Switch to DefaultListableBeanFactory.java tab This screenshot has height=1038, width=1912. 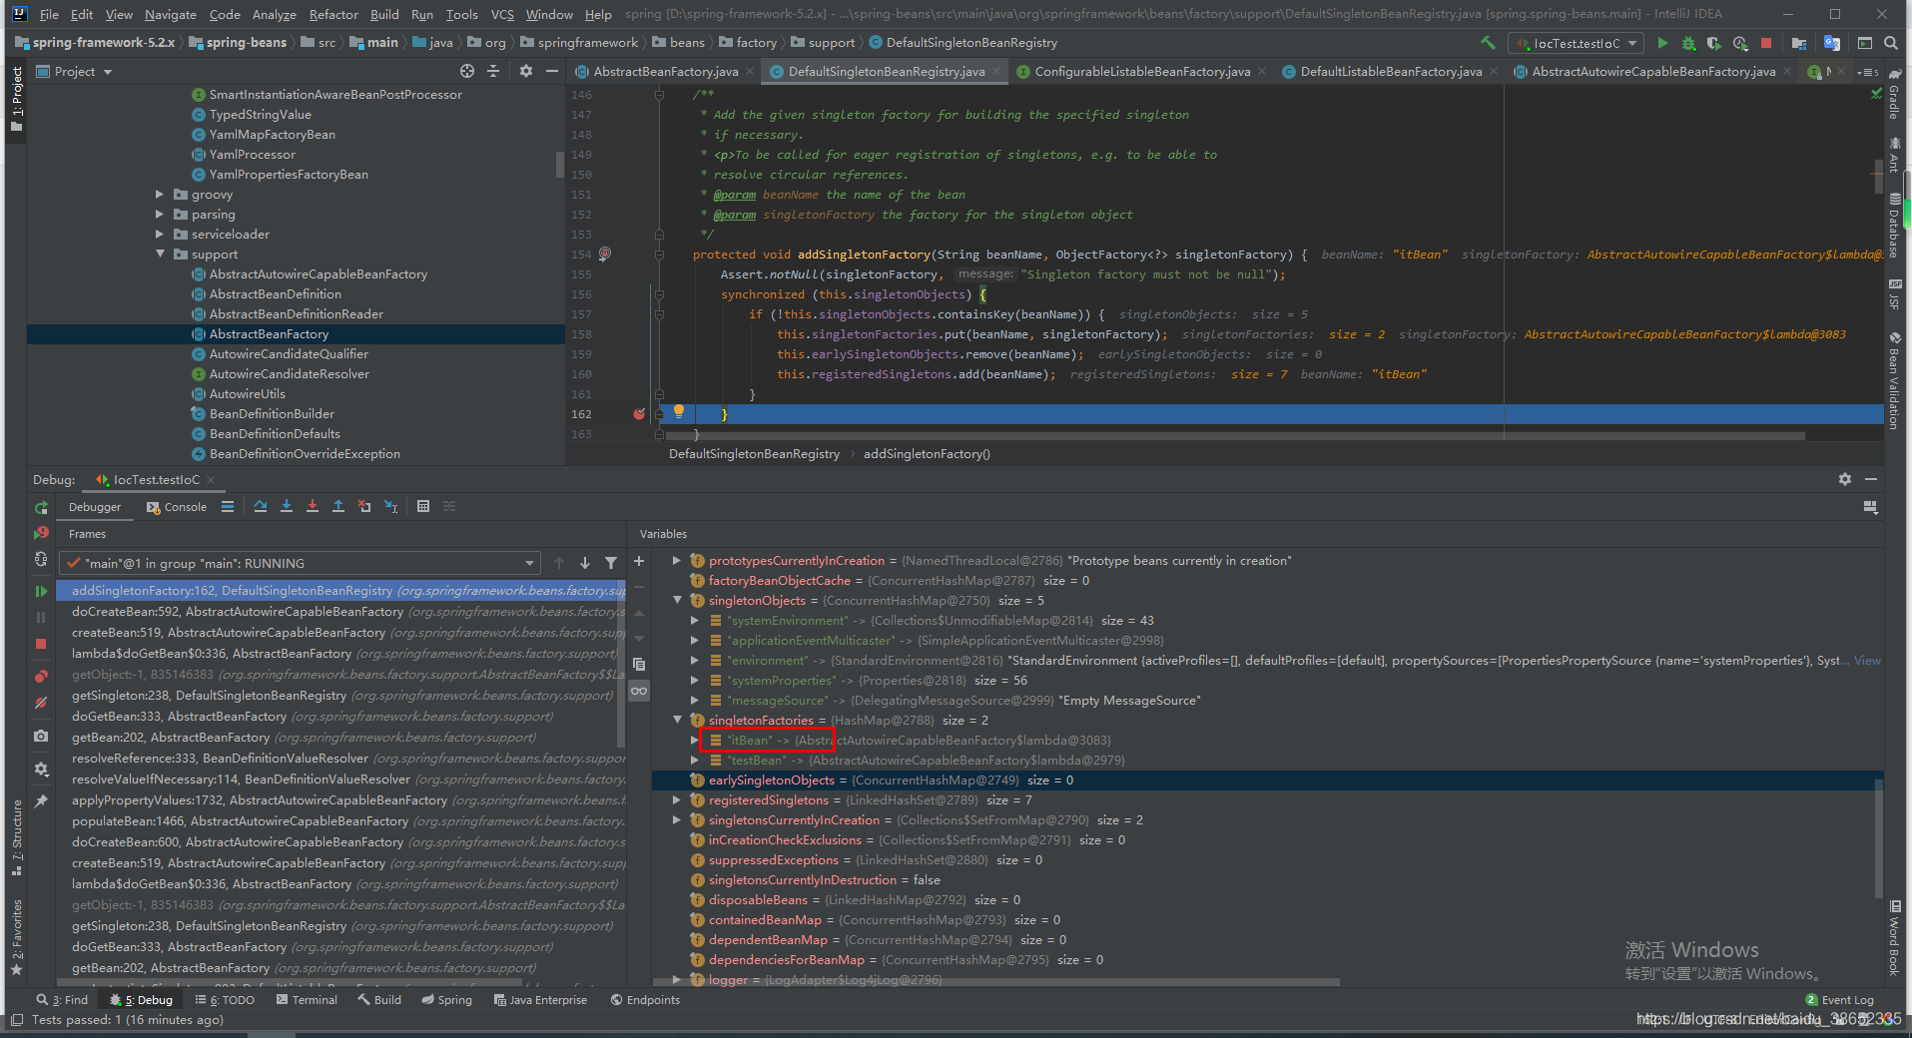(1391, 71)
